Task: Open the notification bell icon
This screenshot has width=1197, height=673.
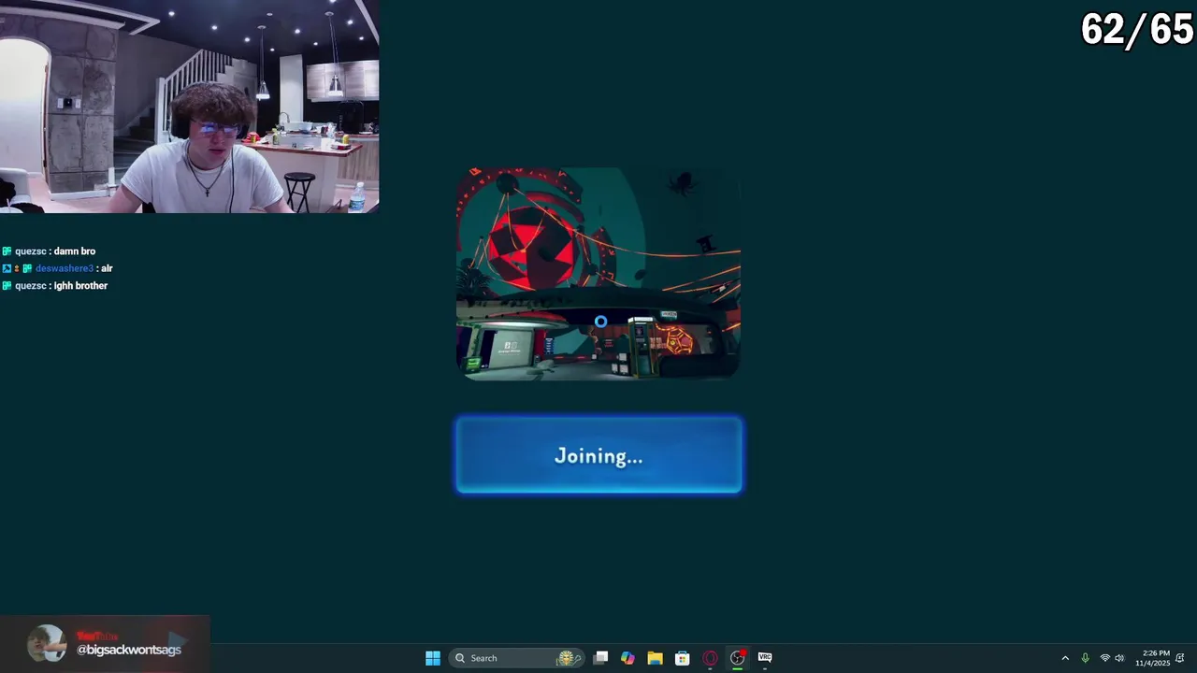Action: coord(1180,658)
